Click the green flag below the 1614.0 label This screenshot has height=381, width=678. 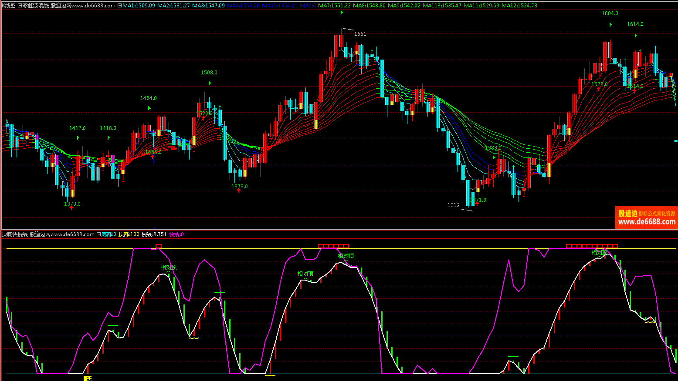click(636, 35)
